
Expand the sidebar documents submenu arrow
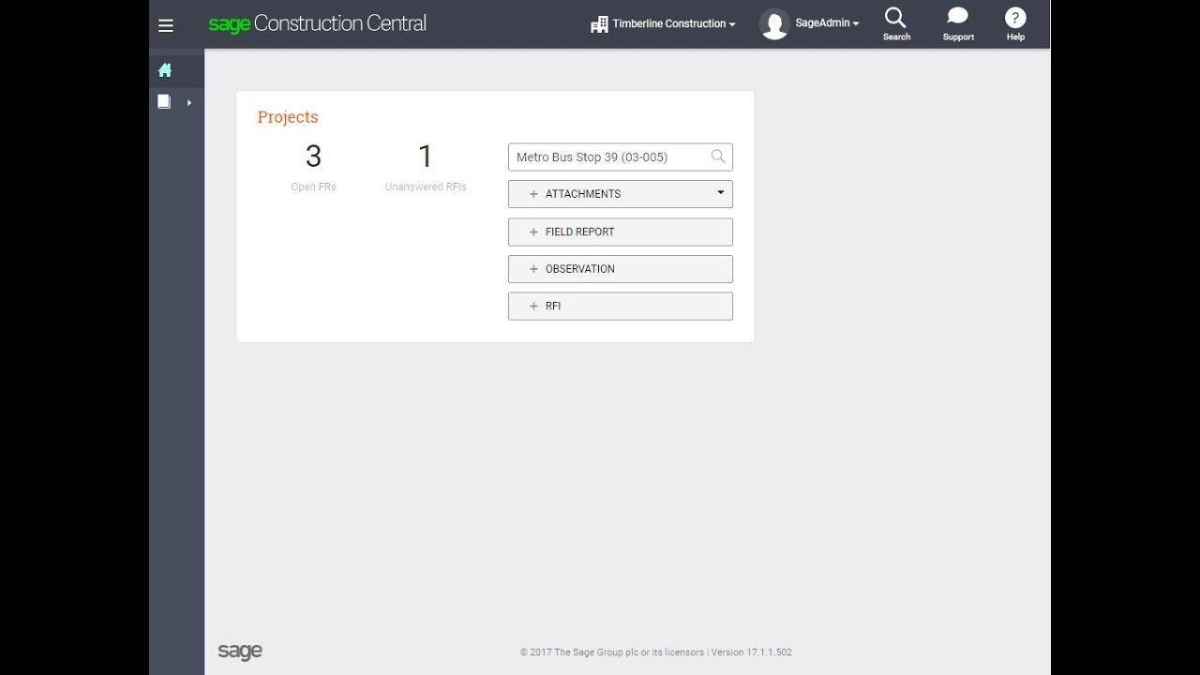coord(189,102)
